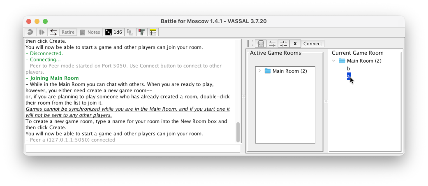Click the game piece inventory tree icon
The width and height of the screenshot is (428, 186).
[130, 32]
